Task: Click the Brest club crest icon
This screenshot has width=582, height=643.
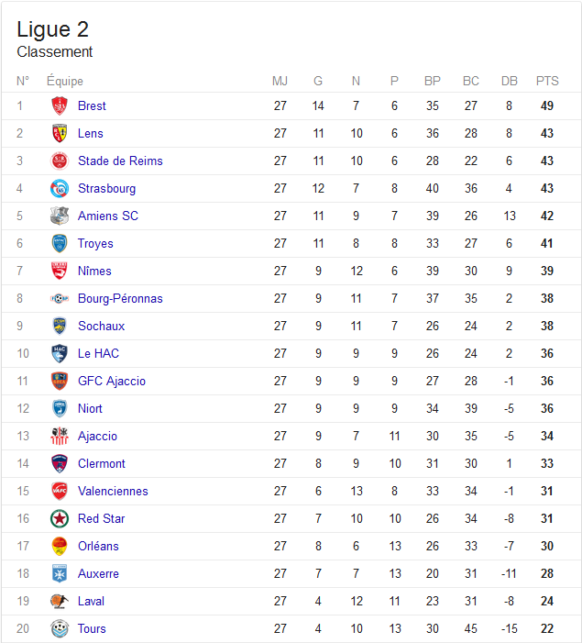Action: pos(60,105)
